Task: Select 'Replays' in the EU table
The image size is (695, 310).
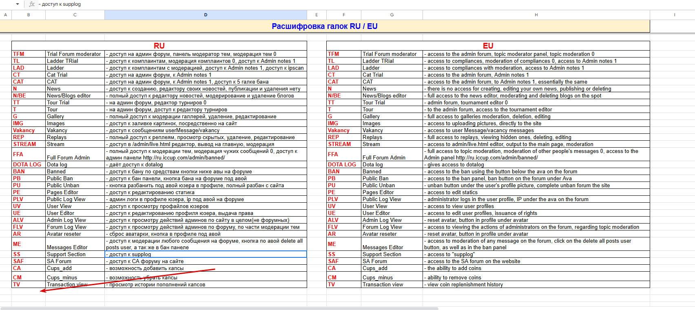Action: click(372, 137)
